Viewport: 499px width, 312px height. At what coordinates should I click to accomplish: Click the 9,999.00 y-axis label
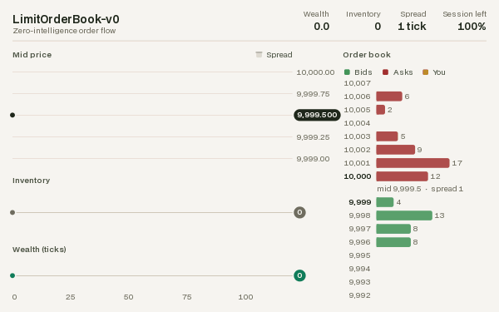coord(313,159)
